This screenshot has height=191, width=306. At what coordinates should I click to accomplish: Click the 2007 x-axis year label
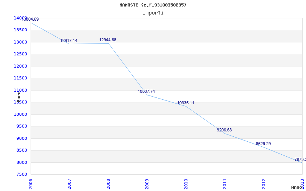[69, 184]
